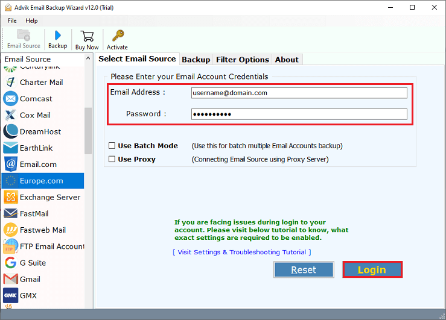Choose the Exchange Server orange icon

[x=10, y=197]
